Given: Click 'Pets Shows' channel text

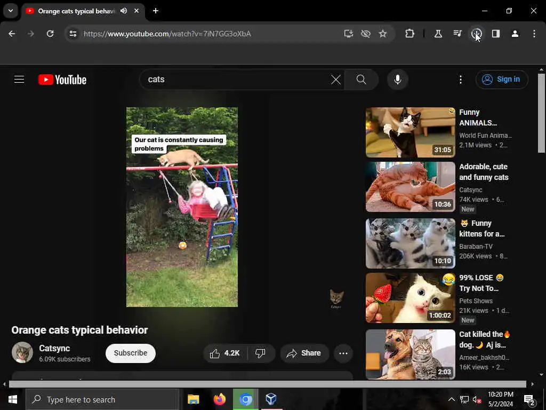Looking at the screenshot, I should [x=476, y=301].
